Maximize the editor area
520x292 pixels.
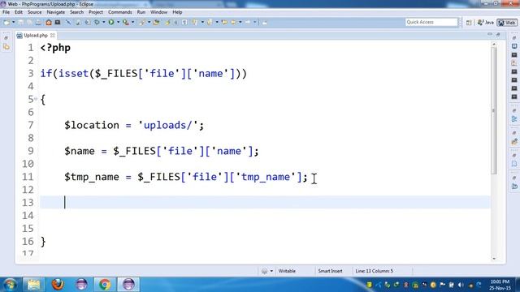(498, 34)
